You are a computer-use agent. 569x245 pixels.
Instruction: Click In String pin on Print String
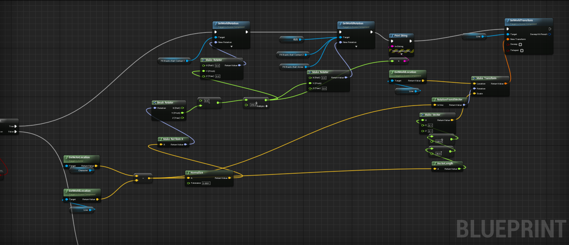coord(392,46)
